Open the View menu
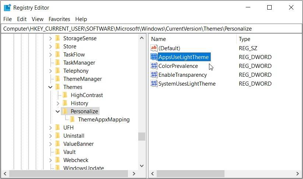This screenshot has width=303, height=179. pos(38,19)
